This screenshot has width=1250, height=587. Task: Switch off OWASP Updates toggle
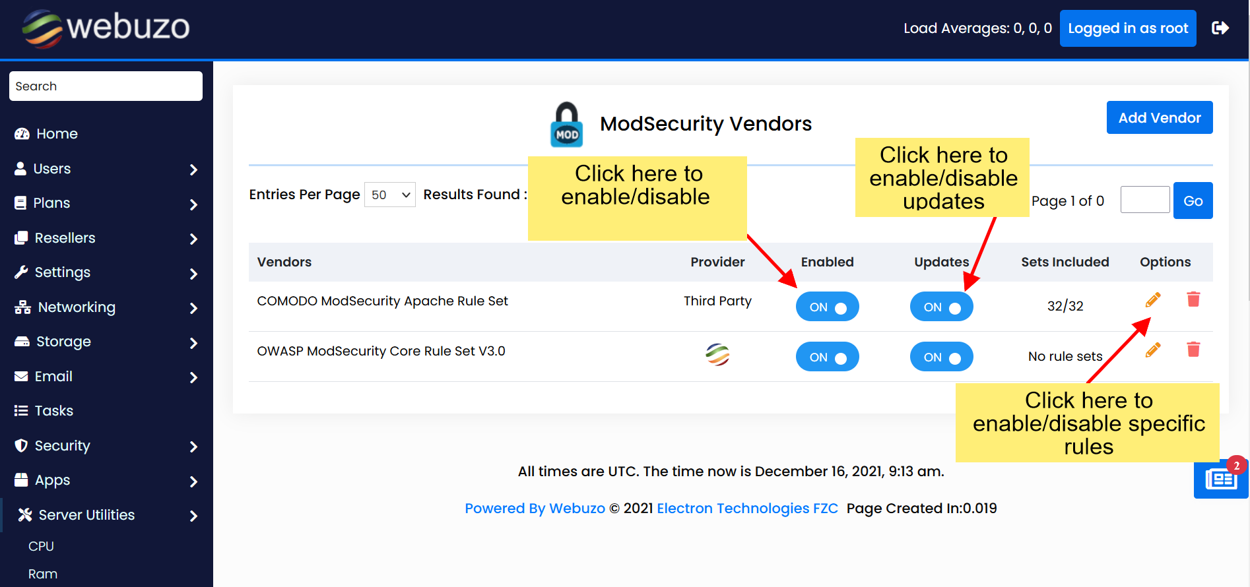[941, 357]
